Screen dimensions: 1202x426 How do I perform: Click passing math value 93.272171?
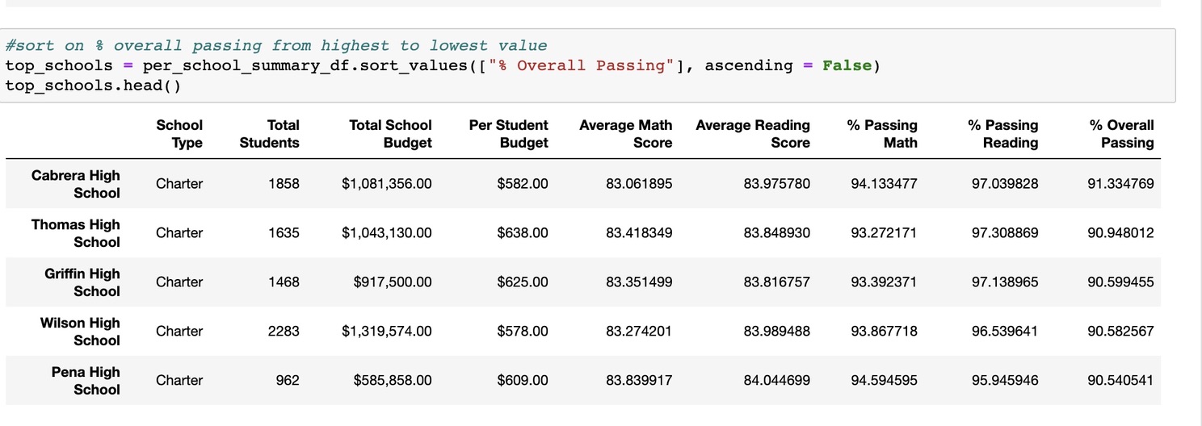coord(885,233)
